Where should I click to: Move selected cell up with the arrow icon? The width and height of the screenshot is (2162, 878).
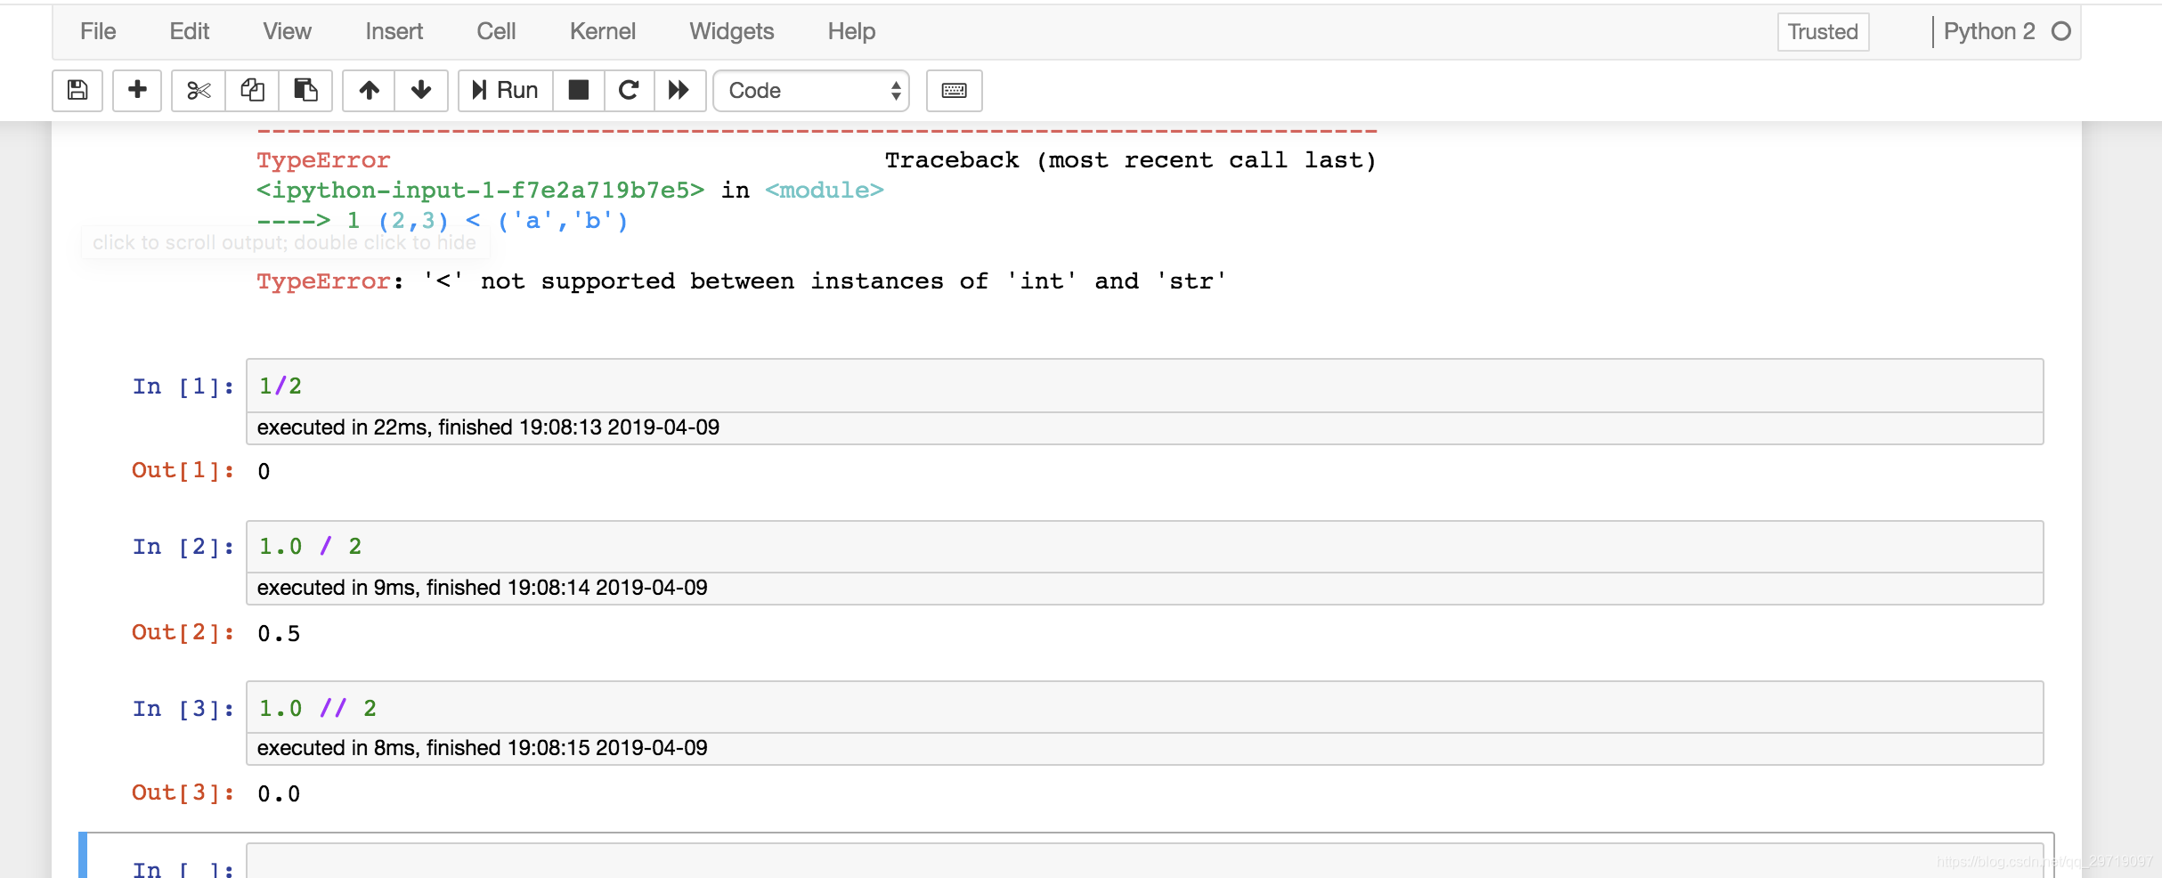pos(369,90)
